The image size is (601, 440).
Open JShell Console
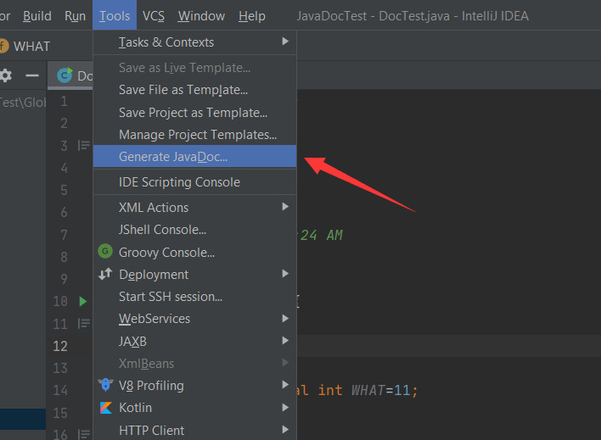pos(194,230)
